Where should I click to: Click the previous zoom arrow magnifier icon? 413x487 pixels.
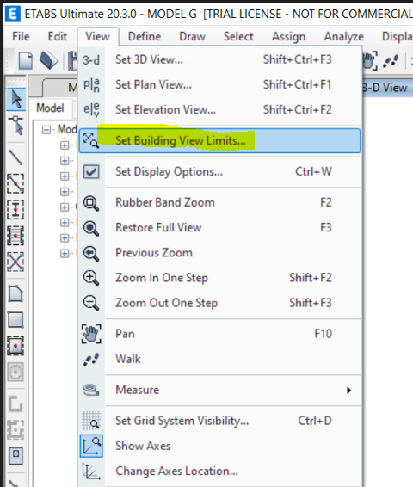91,253
